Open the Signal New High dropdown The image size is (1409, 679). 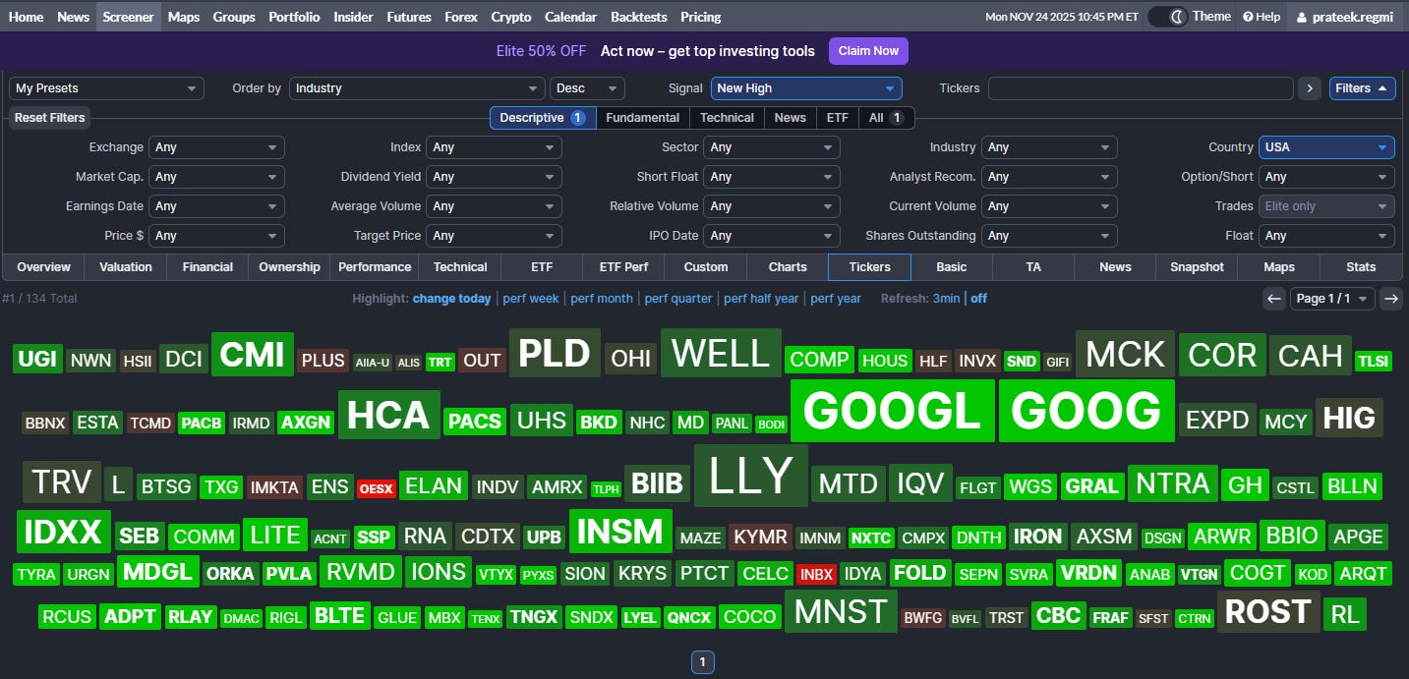[806, 88]
